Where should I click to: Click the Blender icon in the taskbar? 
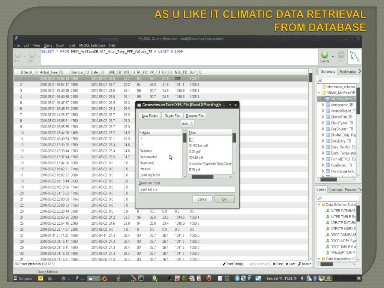104,279
